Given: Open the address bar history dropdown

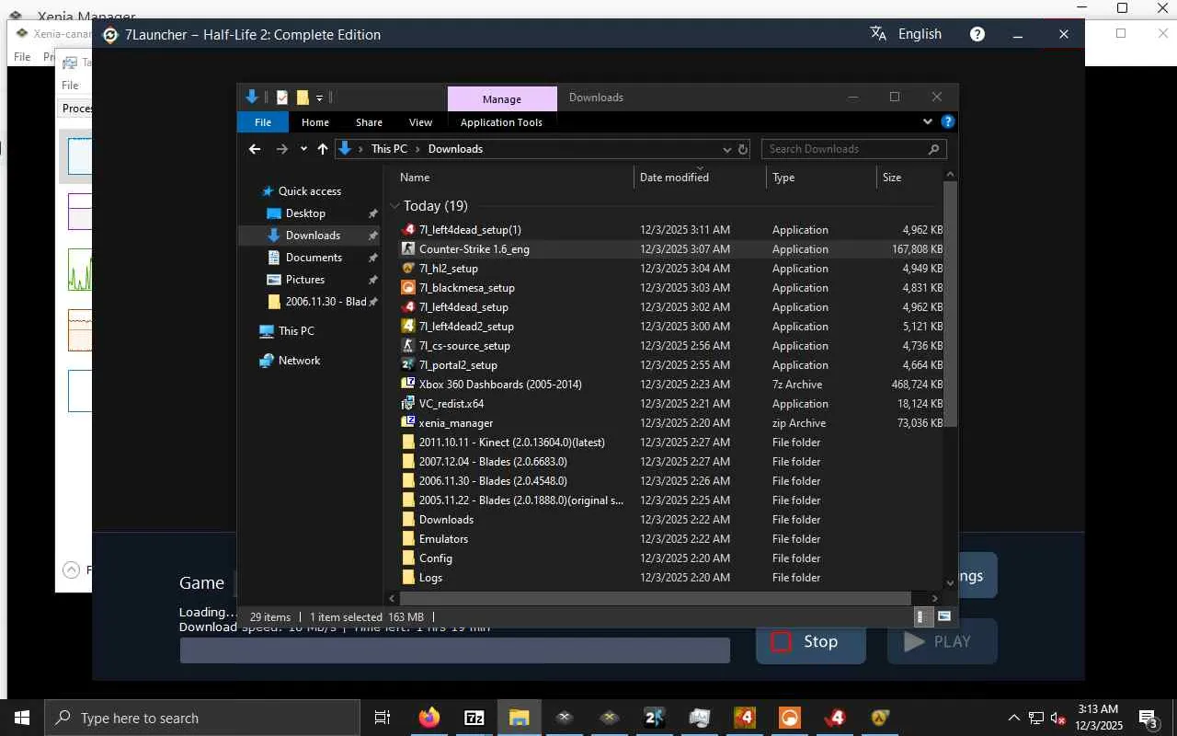Looking at the screenshot, I should coord(726,149).
